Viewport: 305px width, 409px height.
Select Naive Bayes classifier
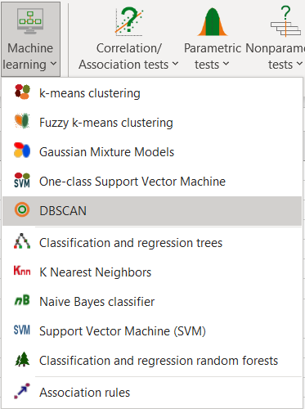152,302
